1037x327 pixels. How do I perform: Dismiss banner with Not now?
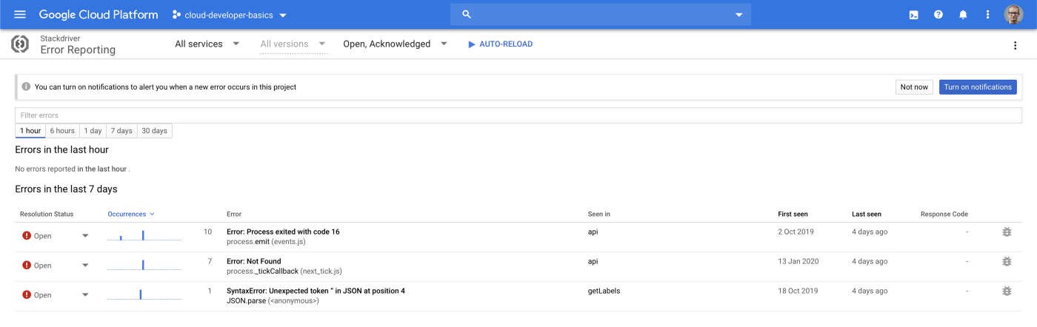pyautogui.click(x=914, y=87)
